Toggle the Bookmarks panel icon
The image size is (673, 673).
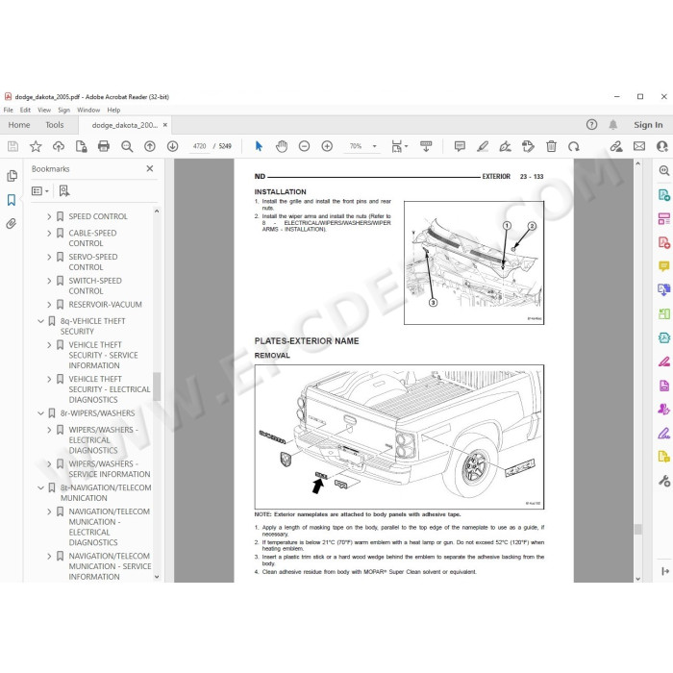pos(12,200)
